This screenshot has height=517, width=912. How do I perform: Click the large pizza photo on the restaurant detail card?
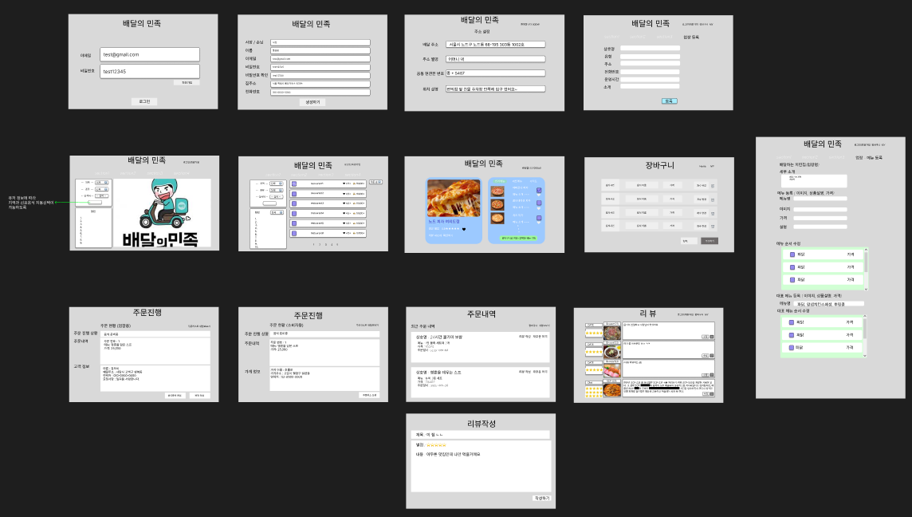click(x=454, y=198)
